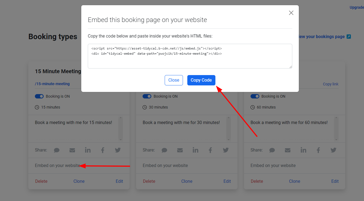Click the chat message share icon on the 30-minute card
Image resolution: width=364 pixels, height=201 pixels.
[x=164, y=150]
